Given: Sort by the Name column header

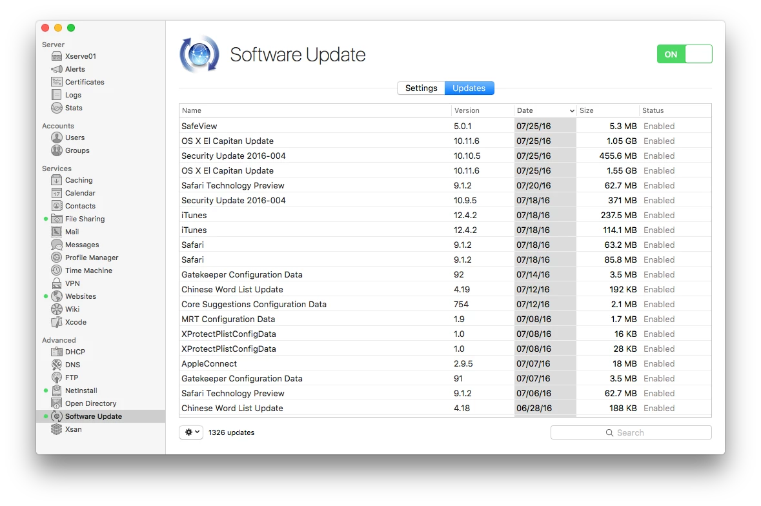Looking at the screenshot, I should tap(315, 110).
